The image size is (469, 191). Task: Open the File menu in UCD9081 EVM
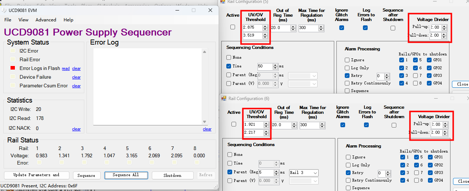8,20
